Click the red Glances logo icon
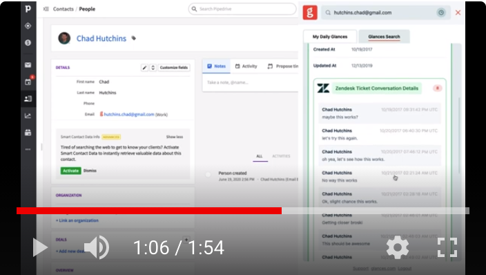486x275 pixels. click(x=310, y=12)
